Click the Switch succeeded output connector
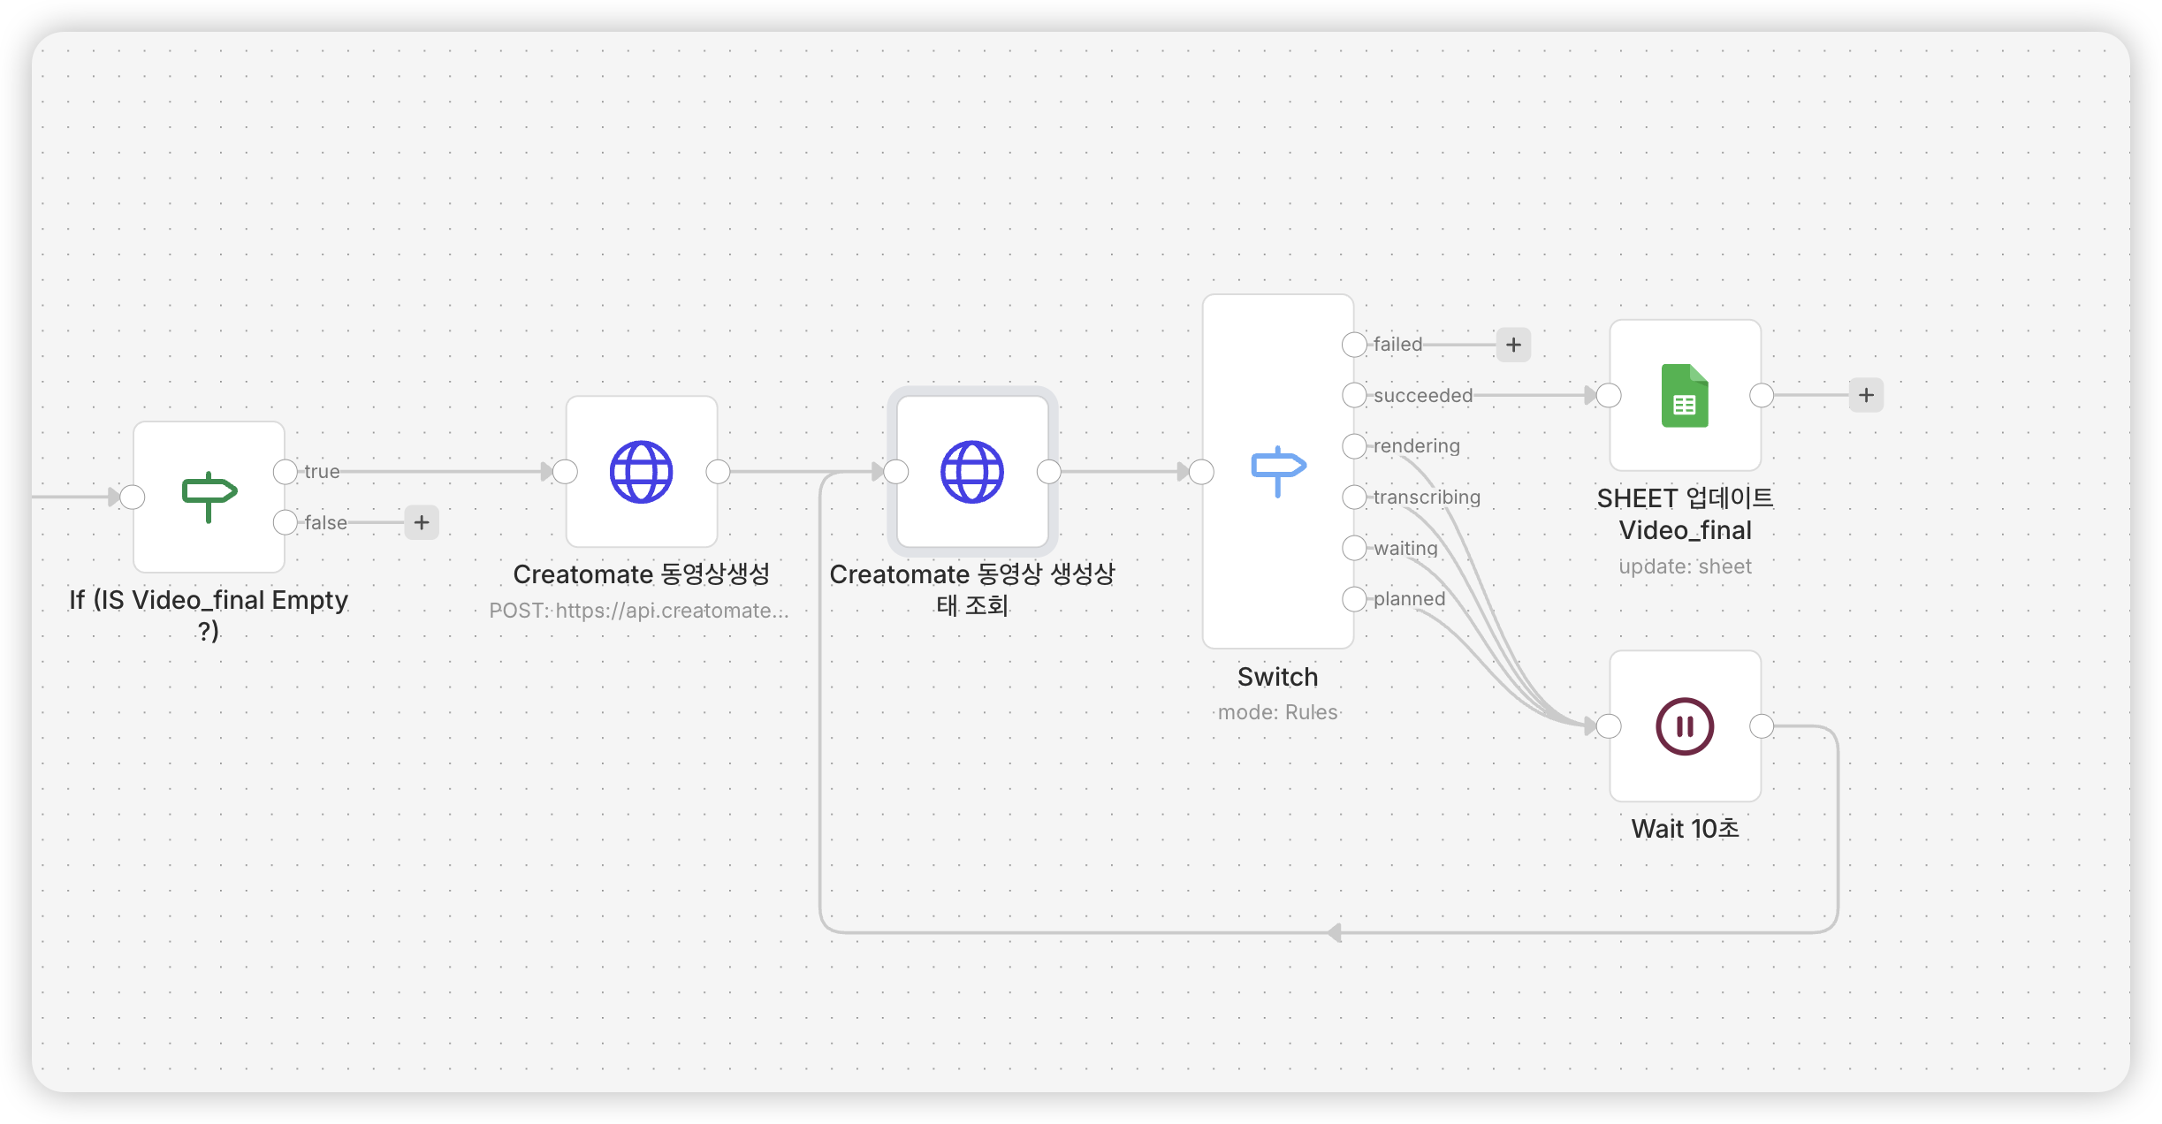This screenshot has height=1124, width=2162. (x=1354, y=395)
